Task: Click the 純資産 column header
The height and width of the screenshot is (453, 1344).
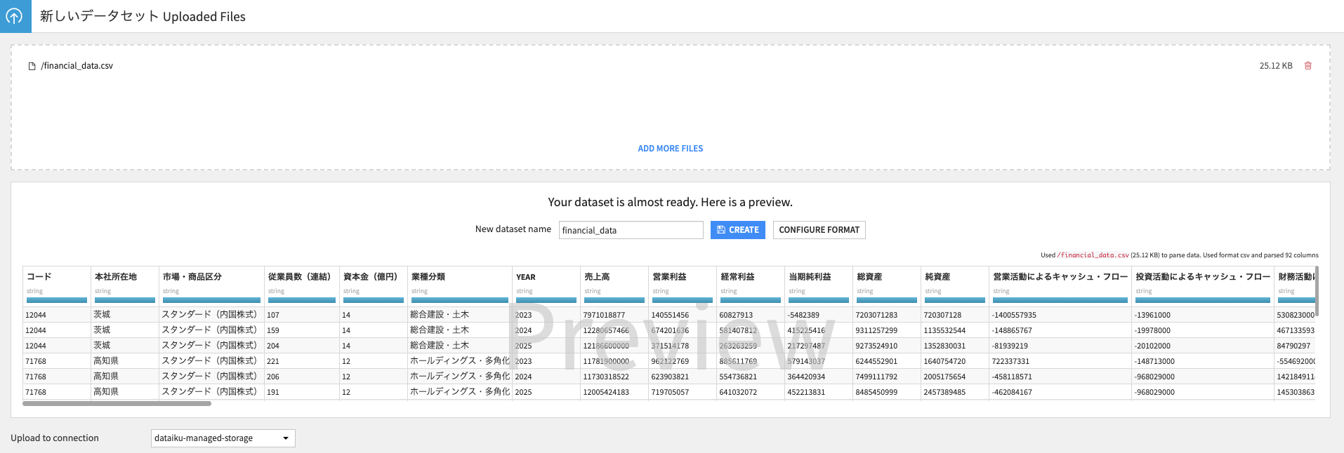Action: click(937, 277)
